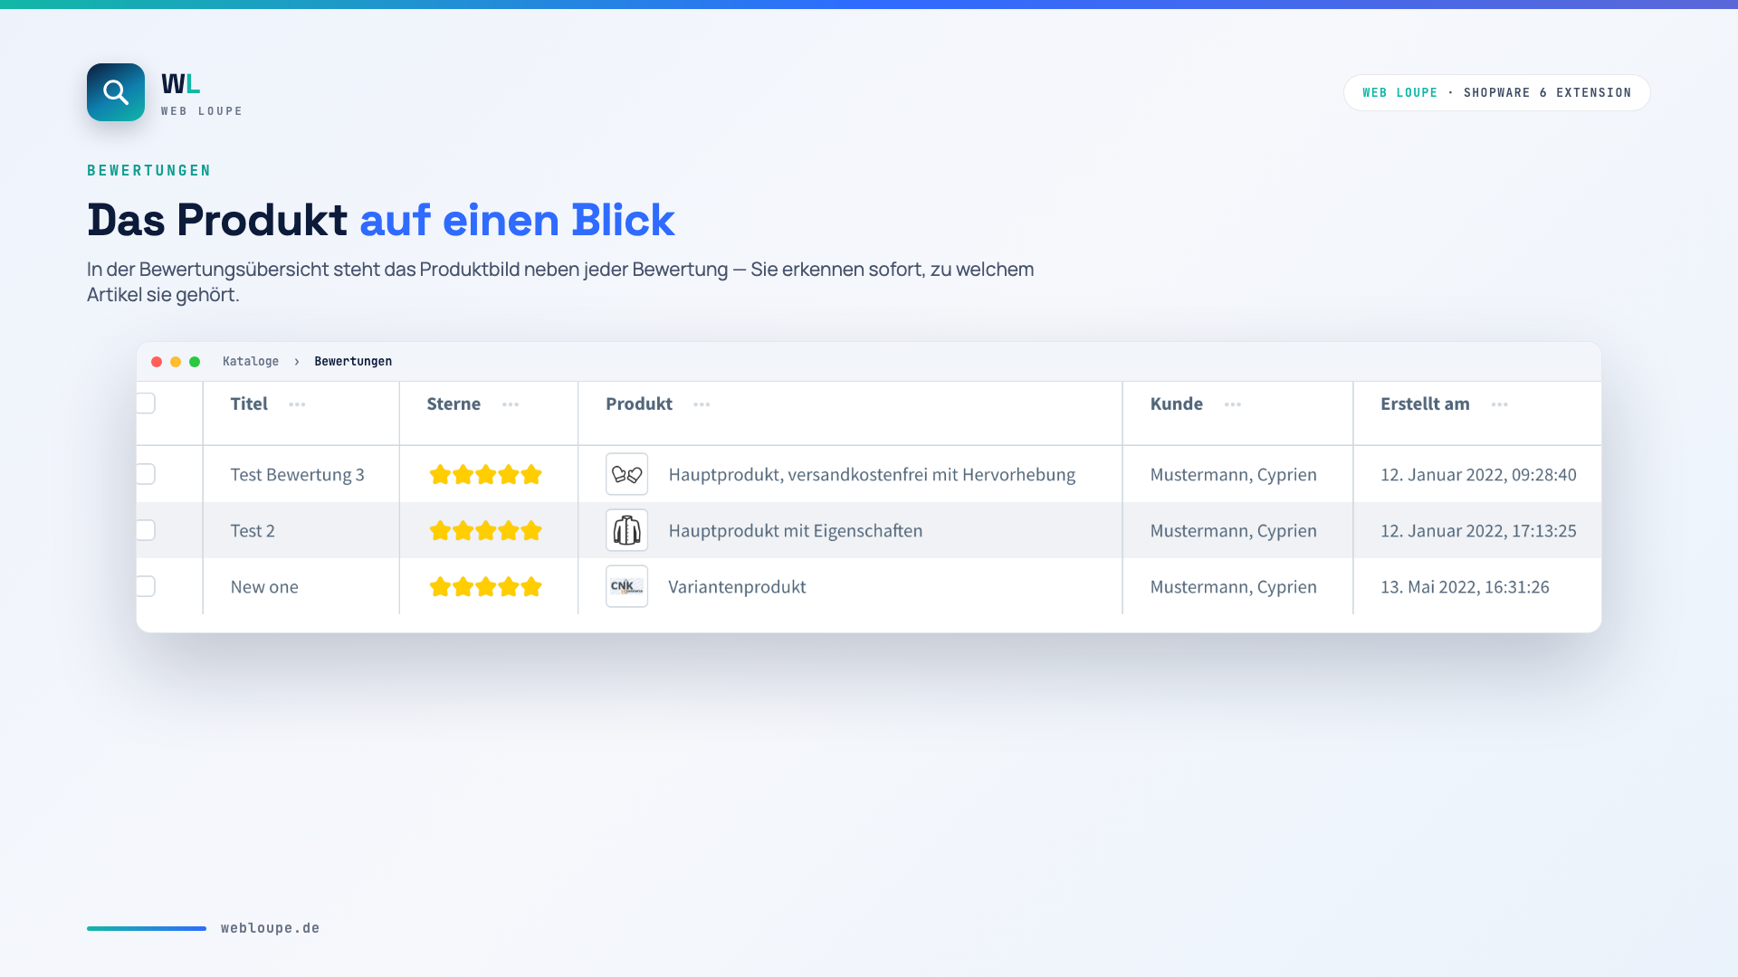The image size is (1738, 977).
Task: Toggle the select-all checkbox in table header
Action: click(145, 403)
